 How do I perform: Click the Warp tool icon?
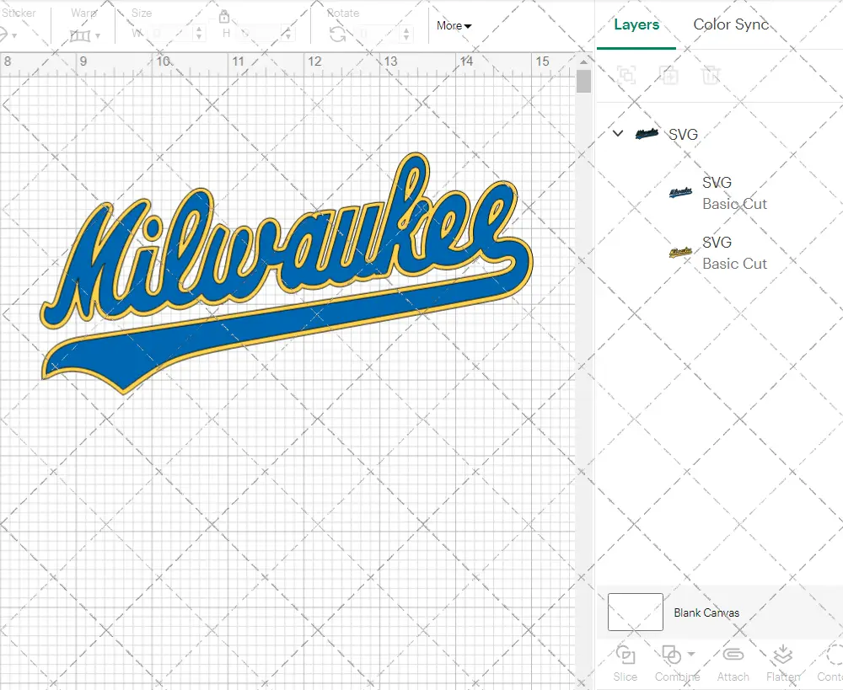[x=80, y=36]
